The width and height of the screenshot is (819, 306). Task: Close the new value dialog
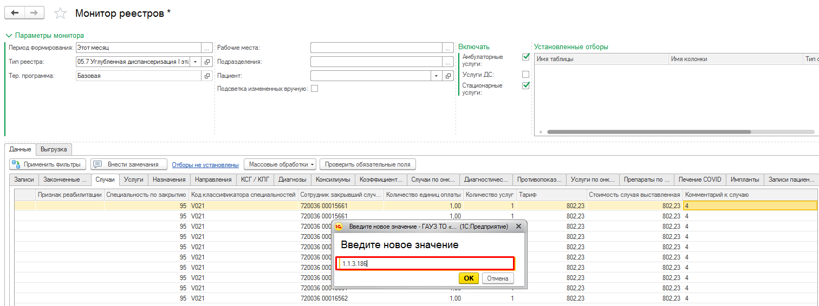click(x=518, y=227)
